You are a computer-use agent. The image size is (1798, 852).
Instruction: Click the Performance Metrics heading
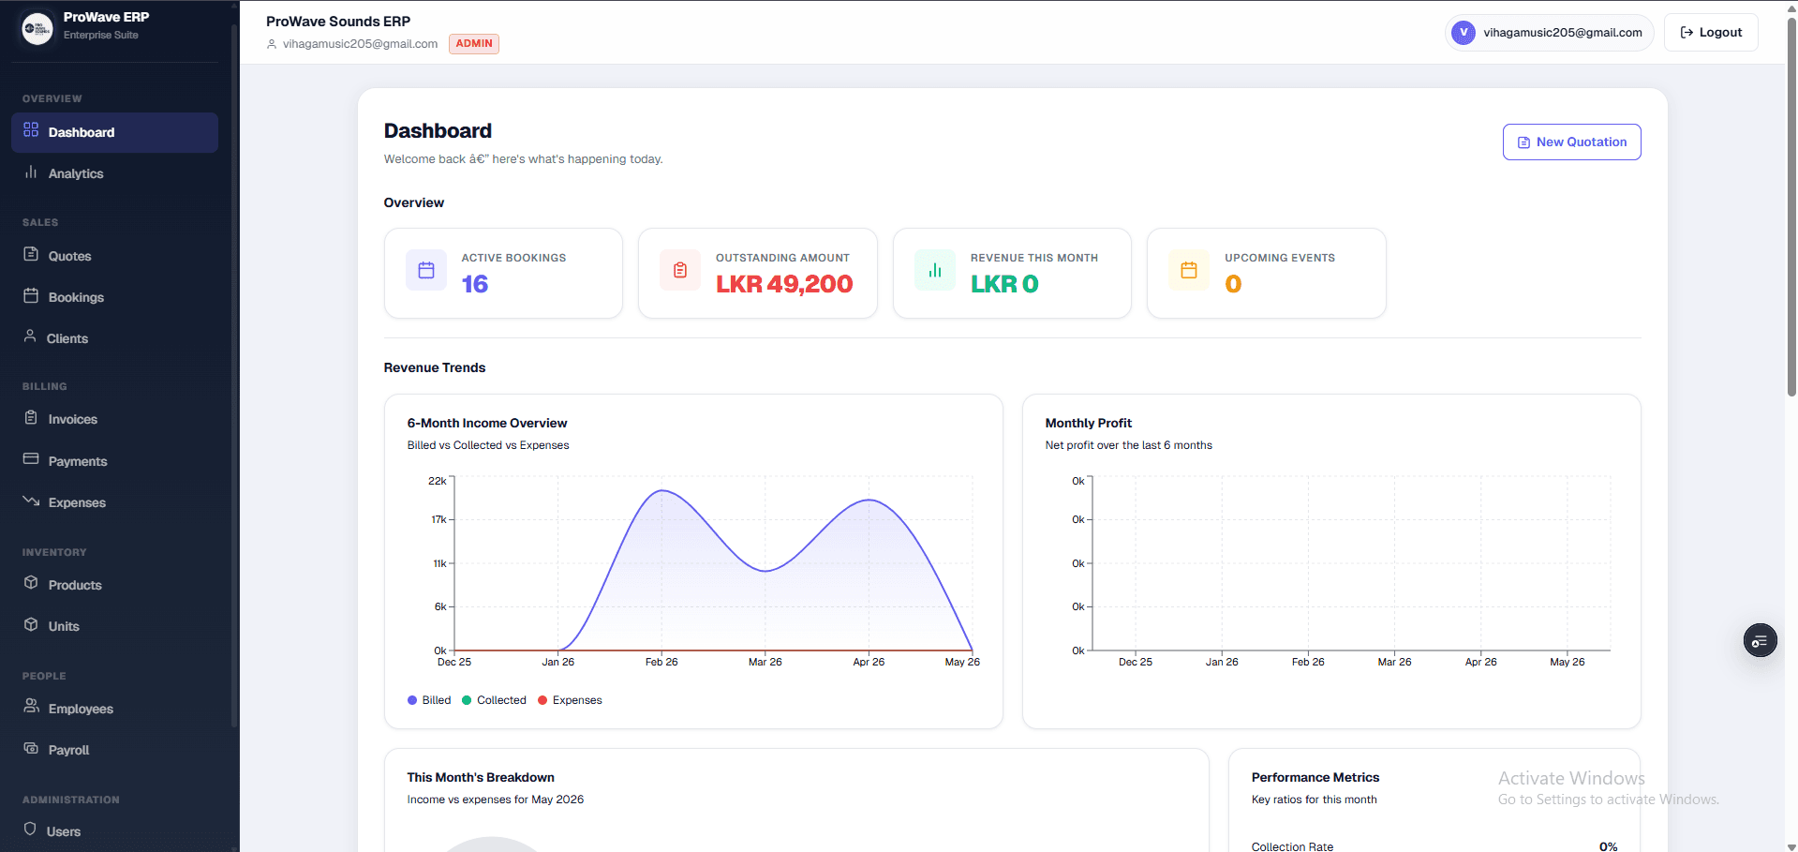pos(1315,778)
